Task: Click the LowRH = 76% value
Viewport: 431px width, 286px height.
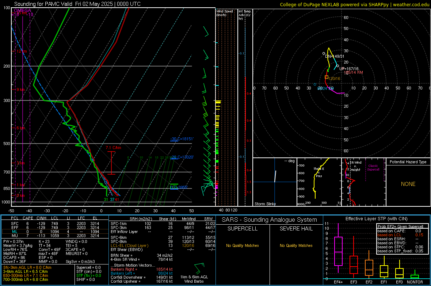Action: pos(15,249)
